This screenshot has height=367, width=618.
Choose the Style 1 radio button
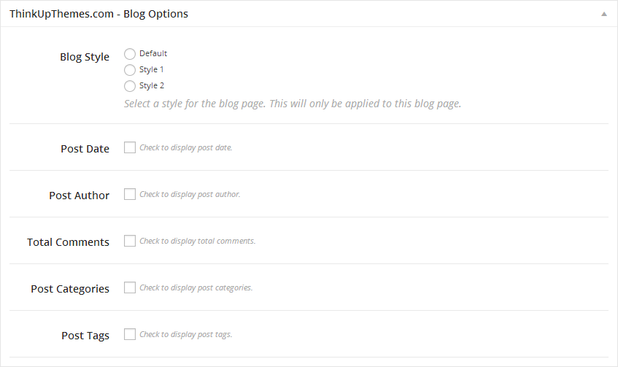130,69
